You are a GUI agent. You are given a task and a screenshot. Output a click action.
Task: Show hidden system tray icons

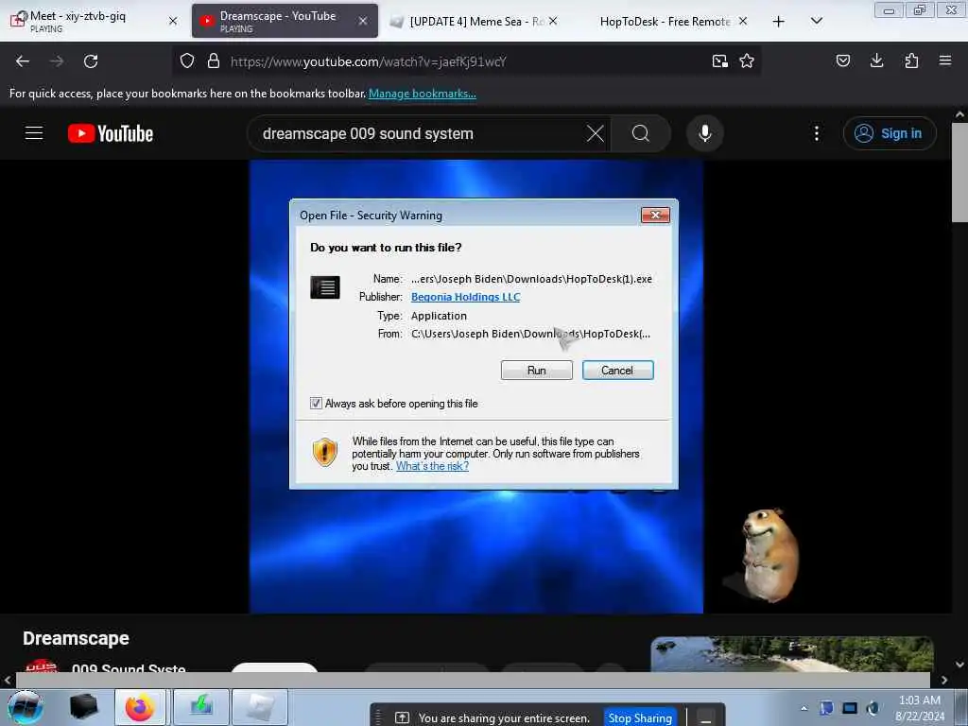(804, 708)
